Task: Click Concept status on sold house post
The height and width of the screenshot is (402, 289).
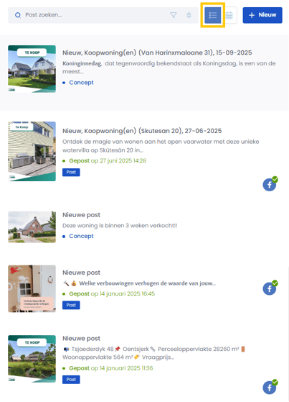Action: point(81,236)
